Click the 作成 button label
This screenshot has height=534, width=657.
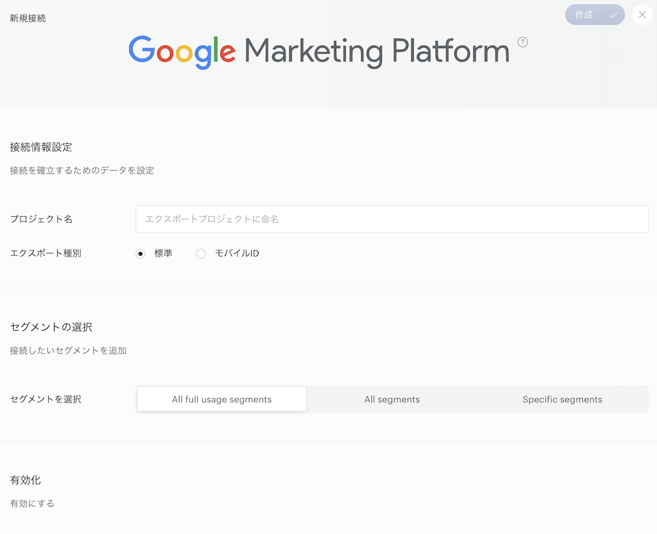point(584,15)
